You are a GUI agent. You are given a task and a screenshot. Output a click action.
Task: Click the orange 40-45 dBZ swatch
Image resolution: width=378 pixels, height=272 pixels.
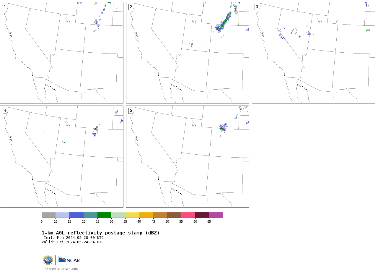(146, 215)
